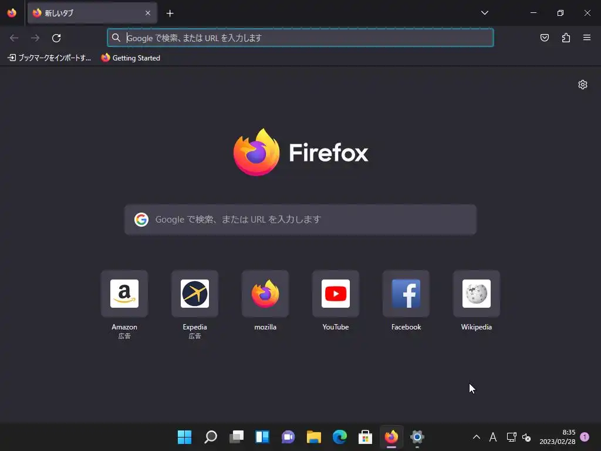601x451 pixels.
Task: Click the muted volume tray icon
Action: click(x=526, y=437)
